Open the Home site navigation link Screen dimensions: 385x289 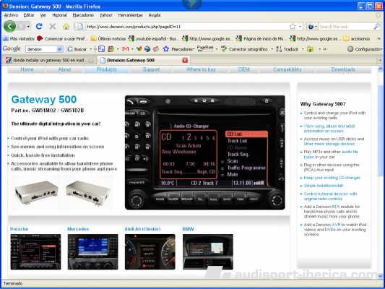[27, 69]
